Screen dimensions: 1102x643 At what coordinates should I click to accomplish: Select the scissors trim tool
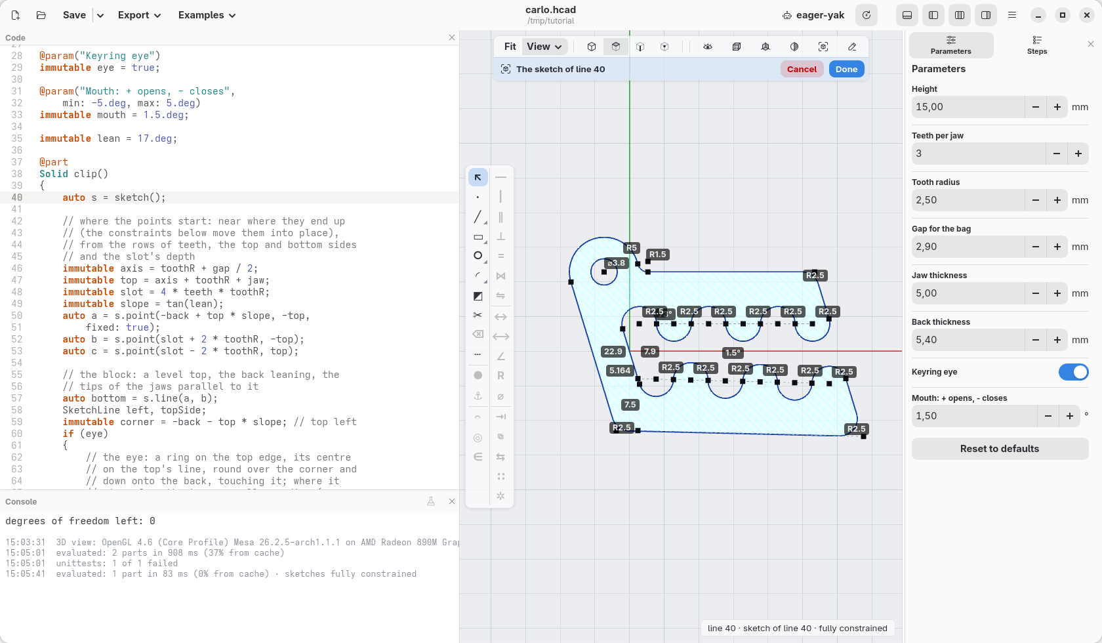(478, 316)
